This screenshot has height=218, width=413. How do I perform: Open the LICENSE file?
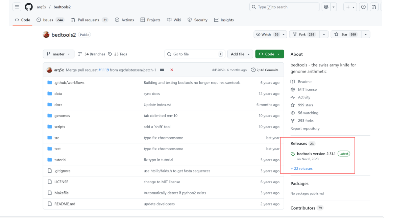click(61, 182)
